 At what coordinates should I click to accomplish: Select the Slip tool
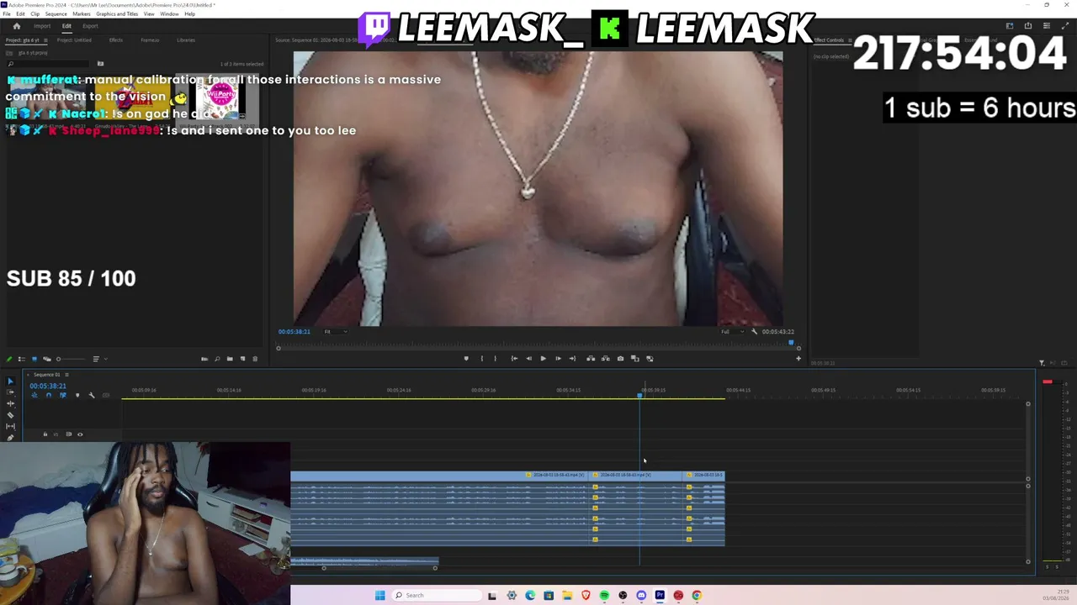pyautogui.click(x=10, y=426)
